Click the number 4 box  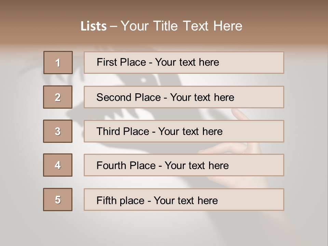(58, 165)
